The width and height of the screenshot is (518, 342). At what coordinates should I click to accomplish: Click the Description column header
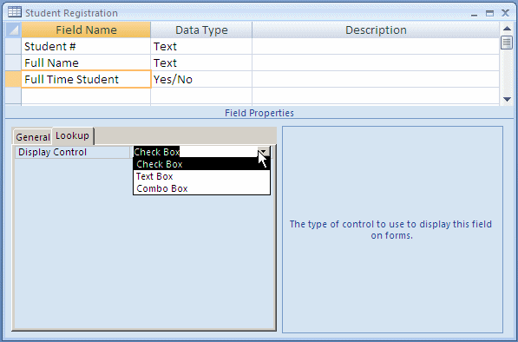(x=376, y=30)
